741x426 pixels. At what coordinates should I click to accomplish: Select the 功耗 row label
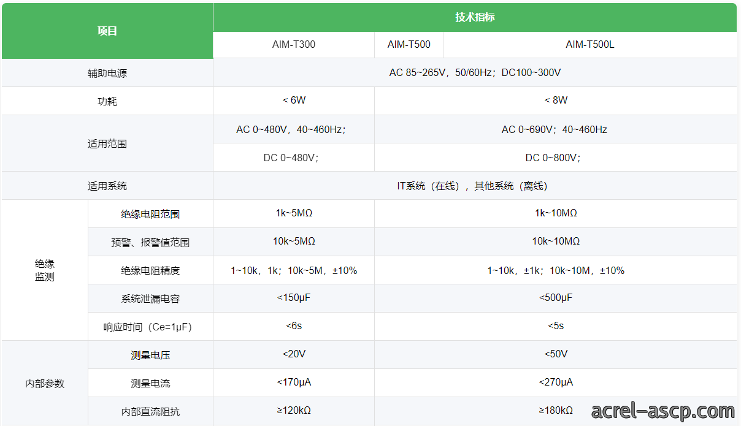107,101
